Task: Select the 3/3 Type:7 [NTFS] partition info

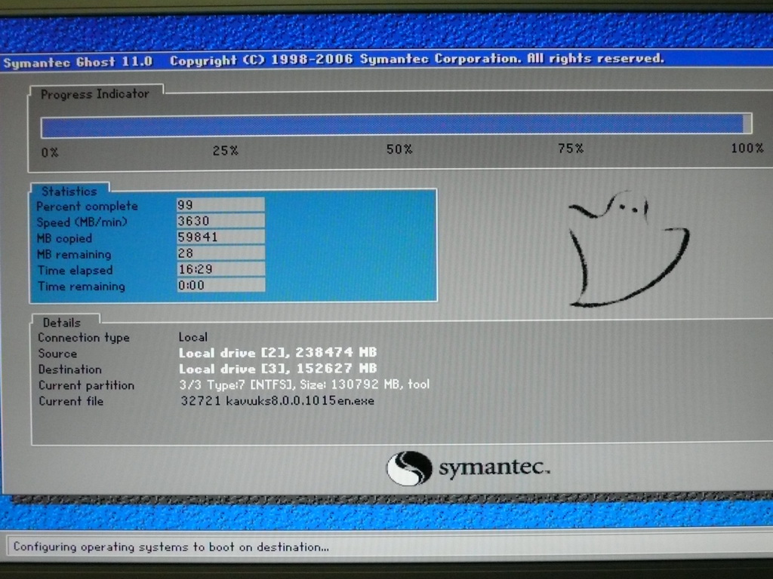Action: [304, 384]
